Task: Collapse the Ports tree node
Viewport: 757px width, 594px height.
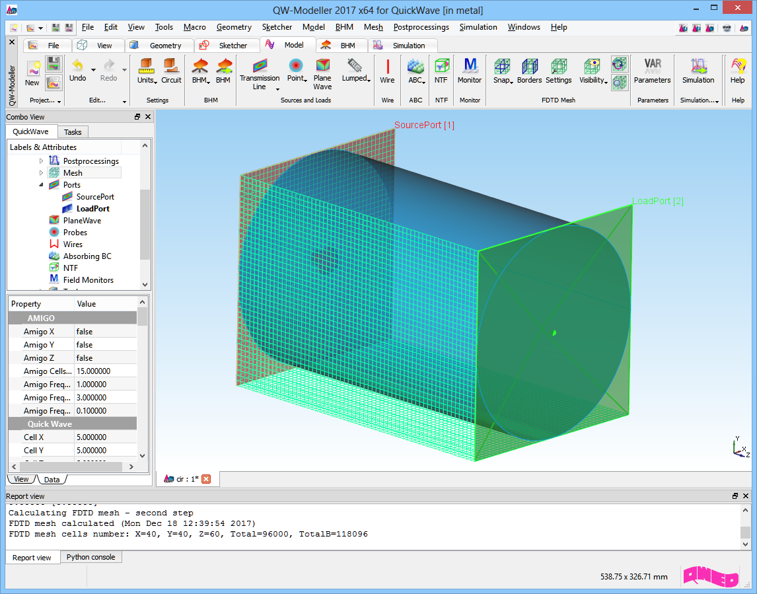Action: click(x=41, y=184)
